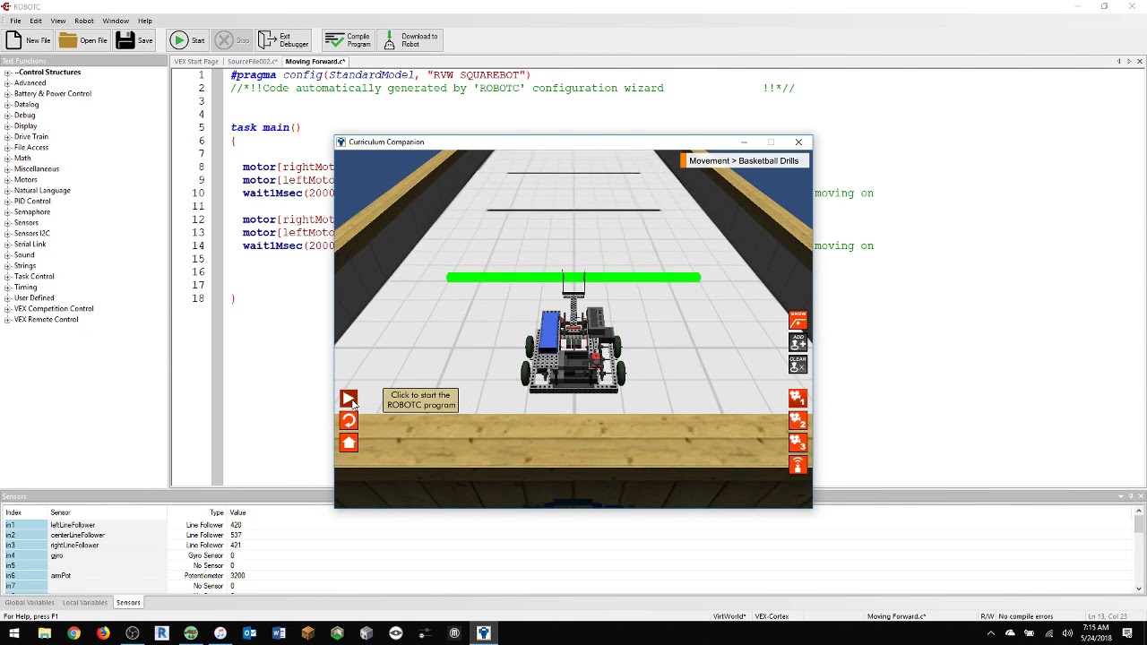This screenshot has width=1147, height=645.
Task: Open the Help menu
Action: (145, 21)
